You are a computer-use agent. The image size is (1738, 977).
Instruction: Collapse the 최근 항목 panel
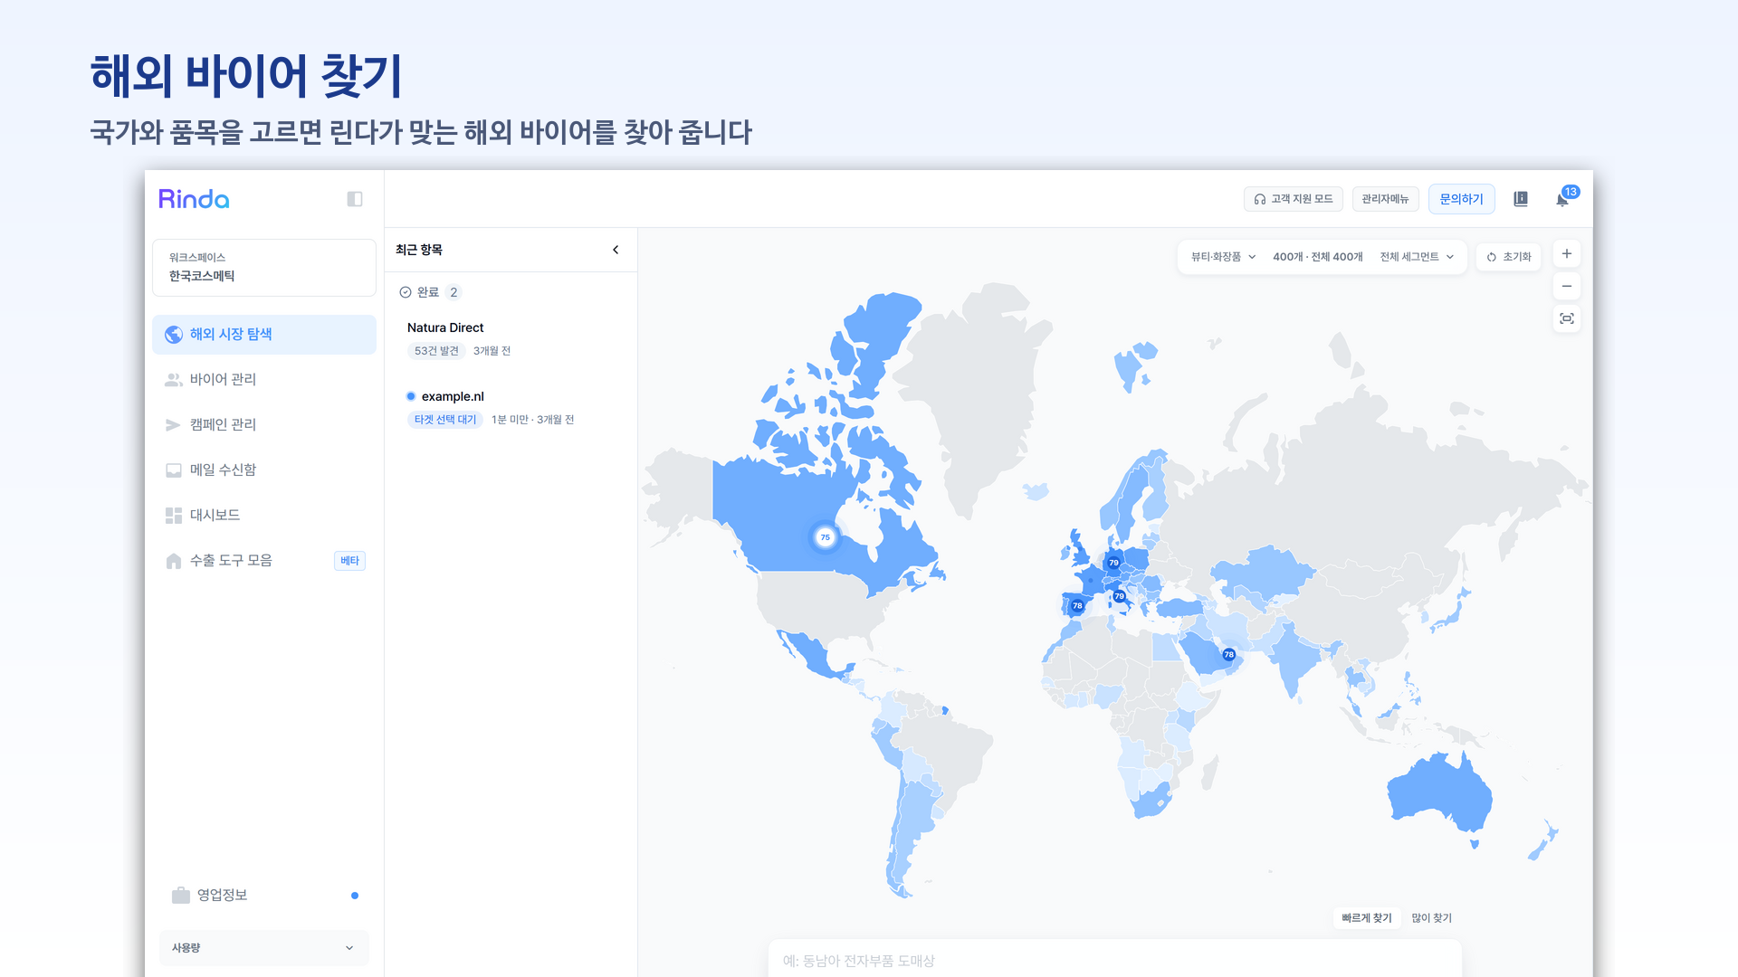[x=616, y=250]
